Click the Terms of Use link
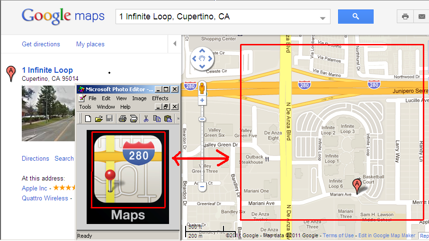429x241 pixels. click(x=338, y=235)
